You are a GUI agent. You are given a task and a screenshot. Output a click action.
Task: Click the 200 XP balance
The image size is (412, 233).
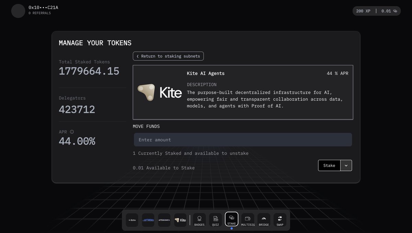[x=363, y=11]
